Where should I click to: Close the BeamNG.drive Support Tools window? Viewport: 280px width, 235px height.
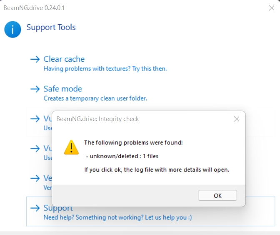(272, 8)
